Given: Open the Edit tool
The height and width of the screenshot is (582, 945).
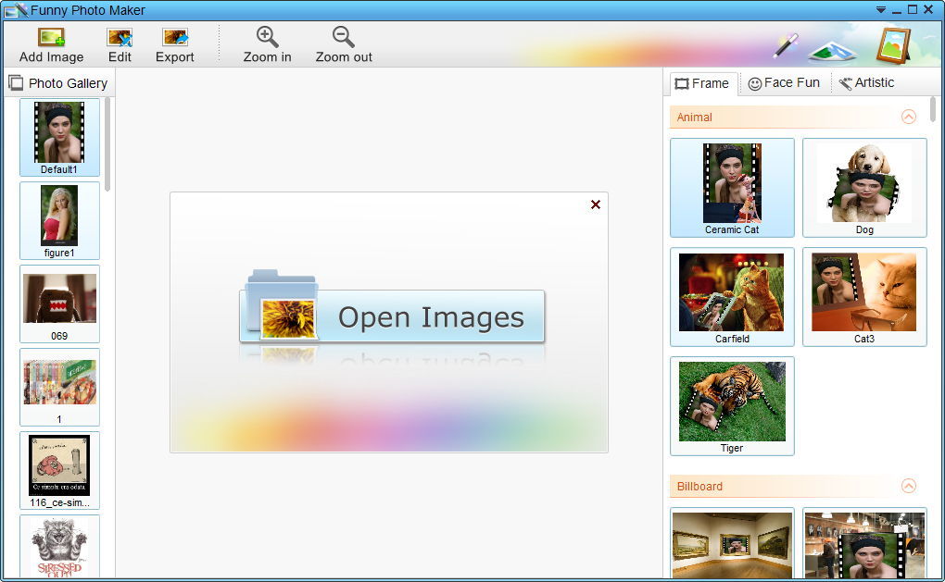Looking at the screenshot, I should [x=120, y=37].
